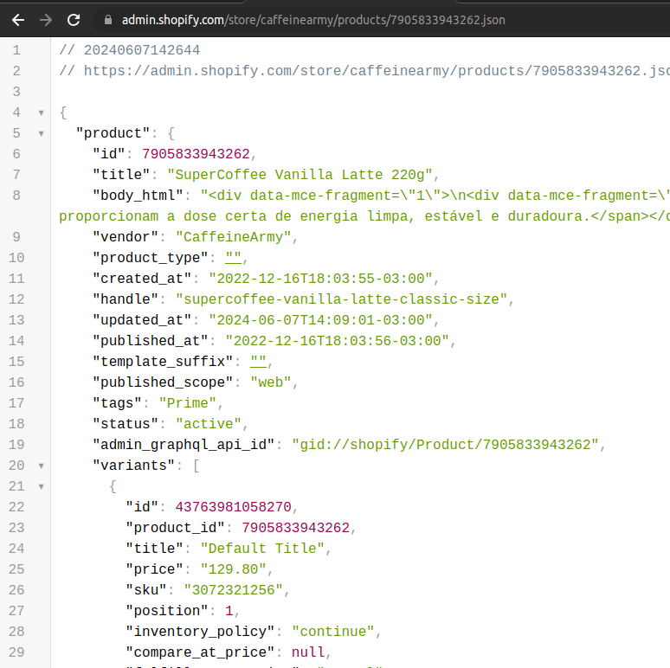Click line number 25 in the gutter

point(16,569)
